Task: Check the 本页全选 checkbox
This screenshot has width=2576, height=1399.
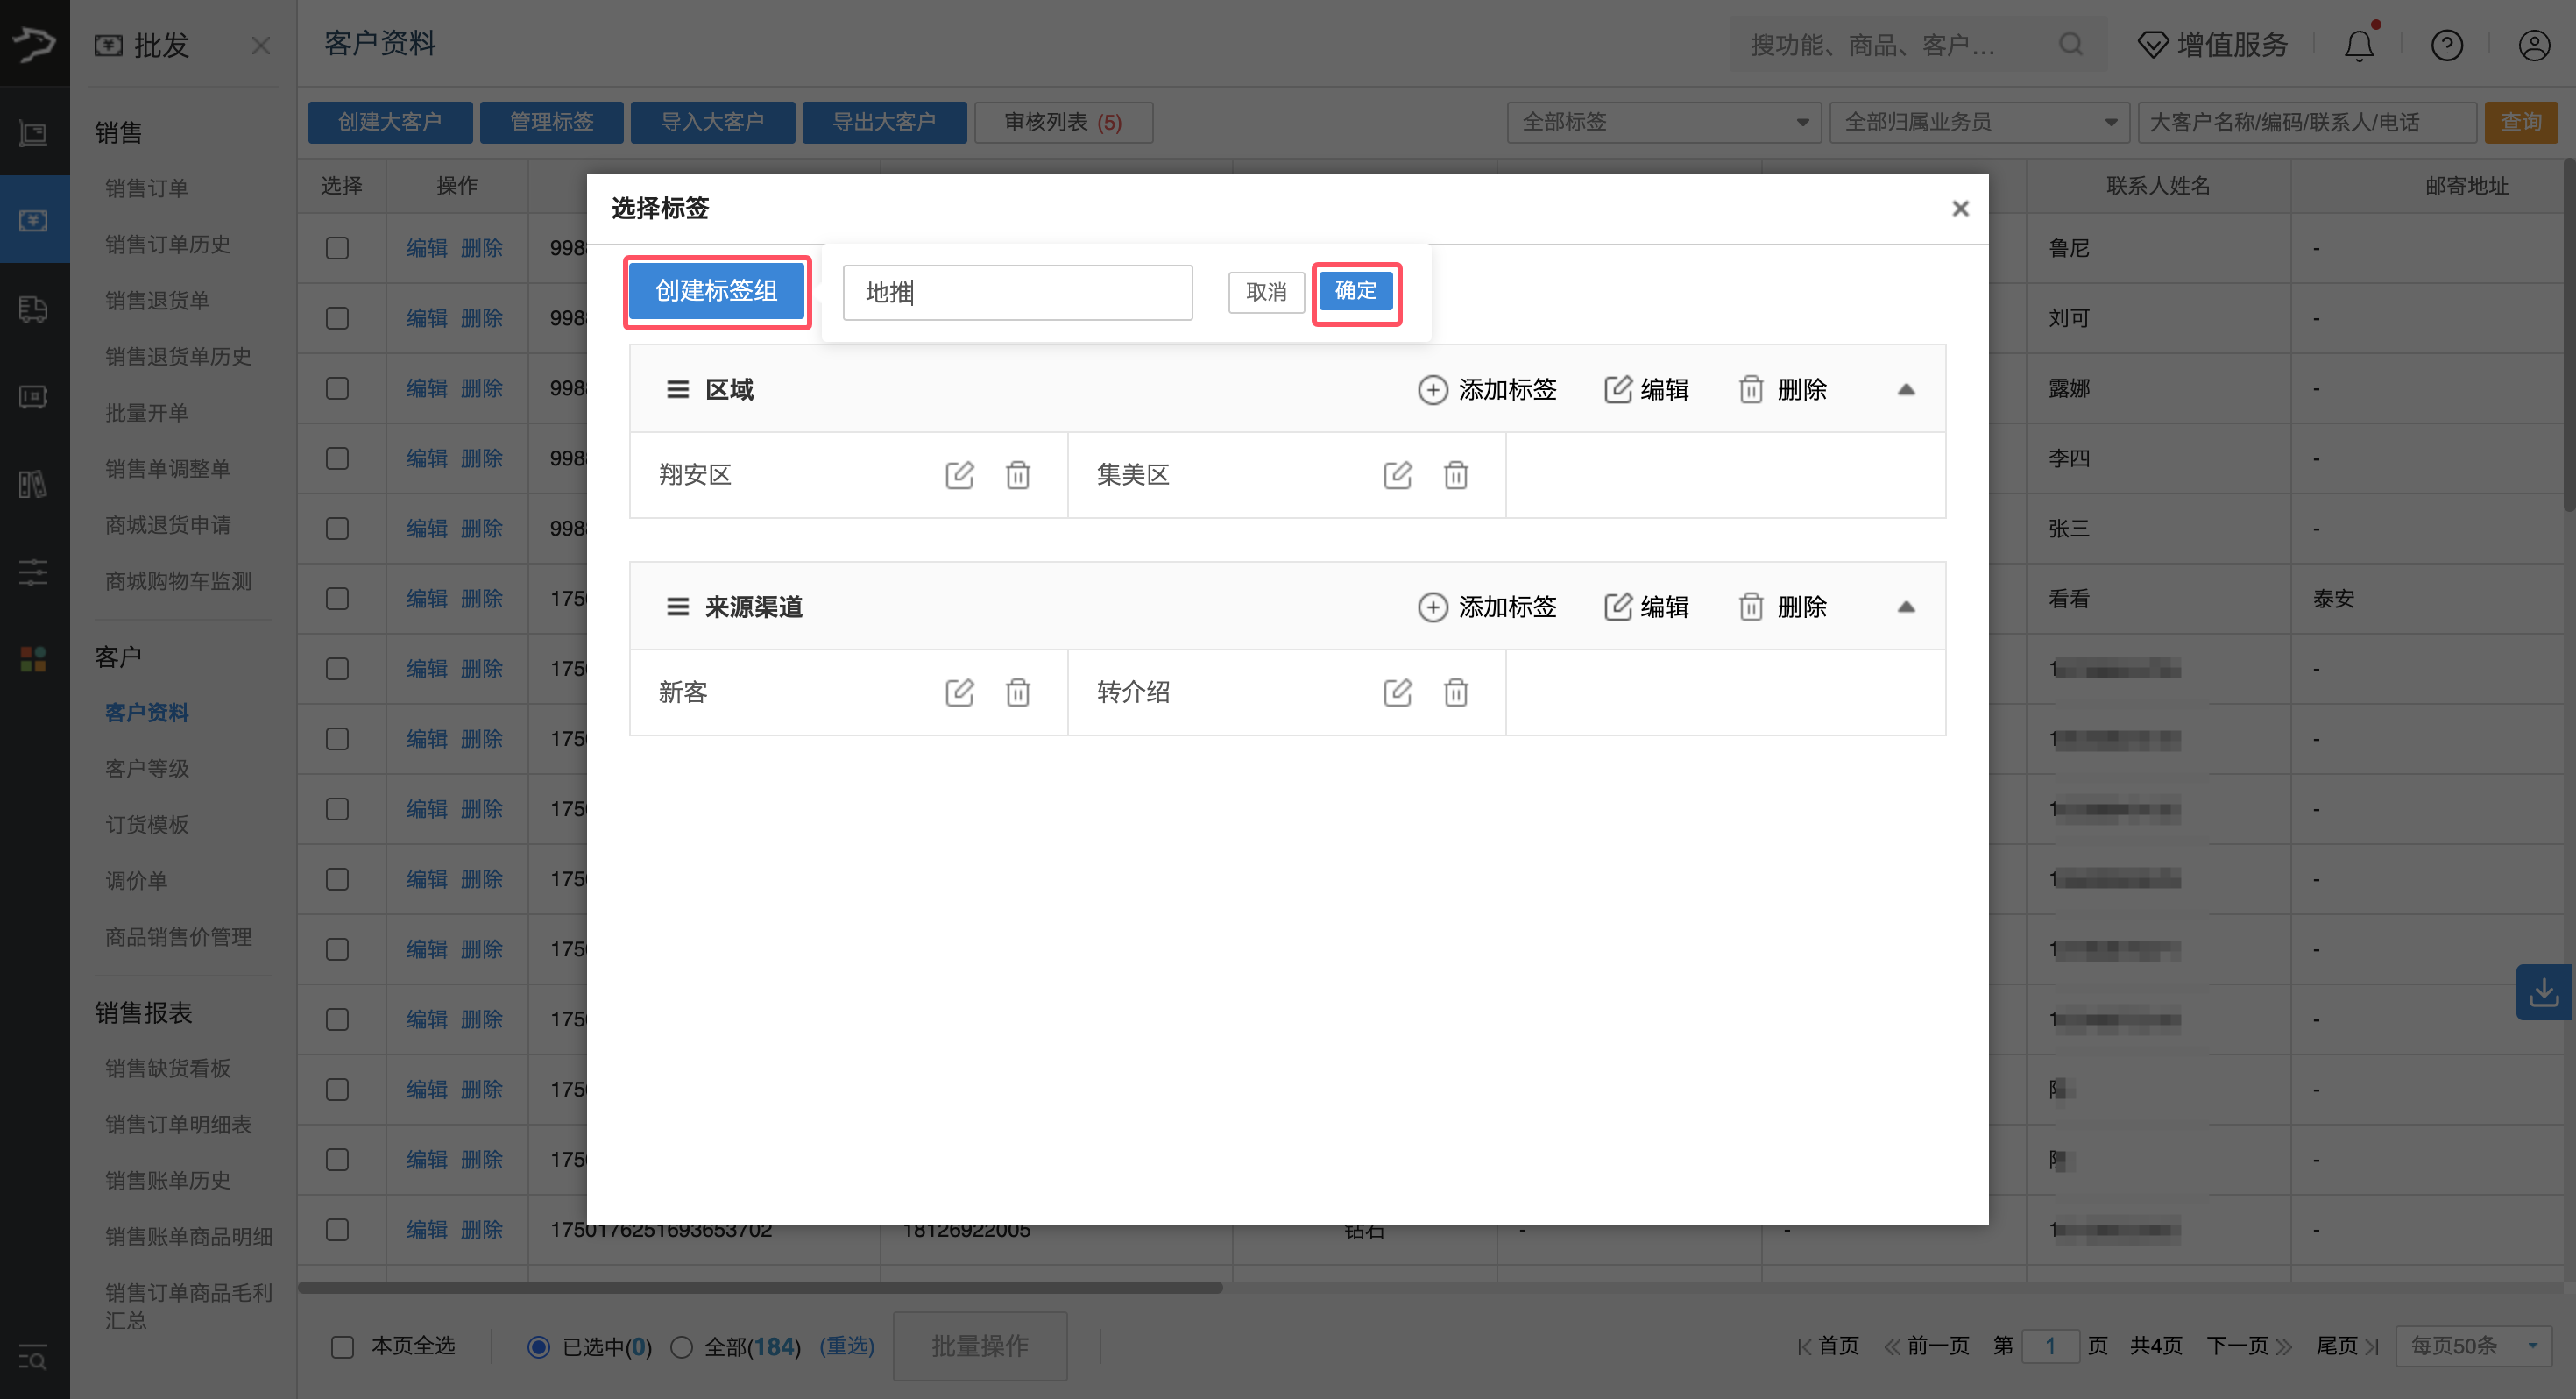Action: click(x=342, y=1346)
